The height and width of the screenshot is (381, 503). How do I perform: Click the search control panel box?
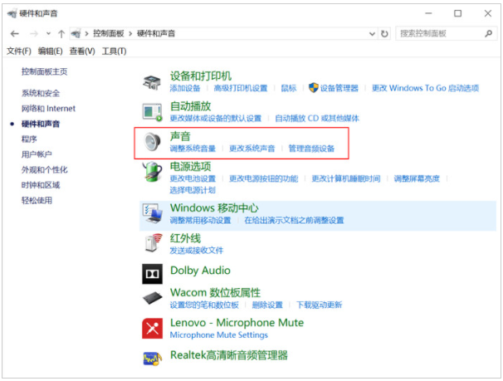438,33
